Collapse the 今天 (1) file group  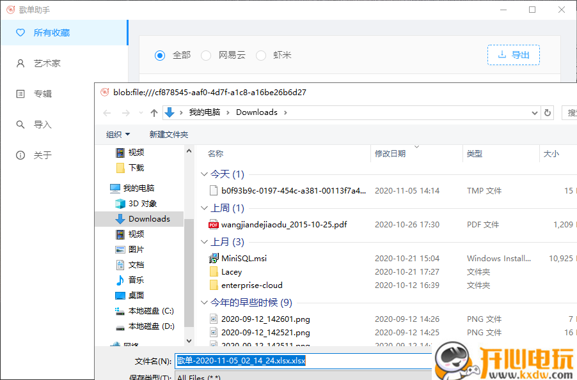tap(204, 174)
